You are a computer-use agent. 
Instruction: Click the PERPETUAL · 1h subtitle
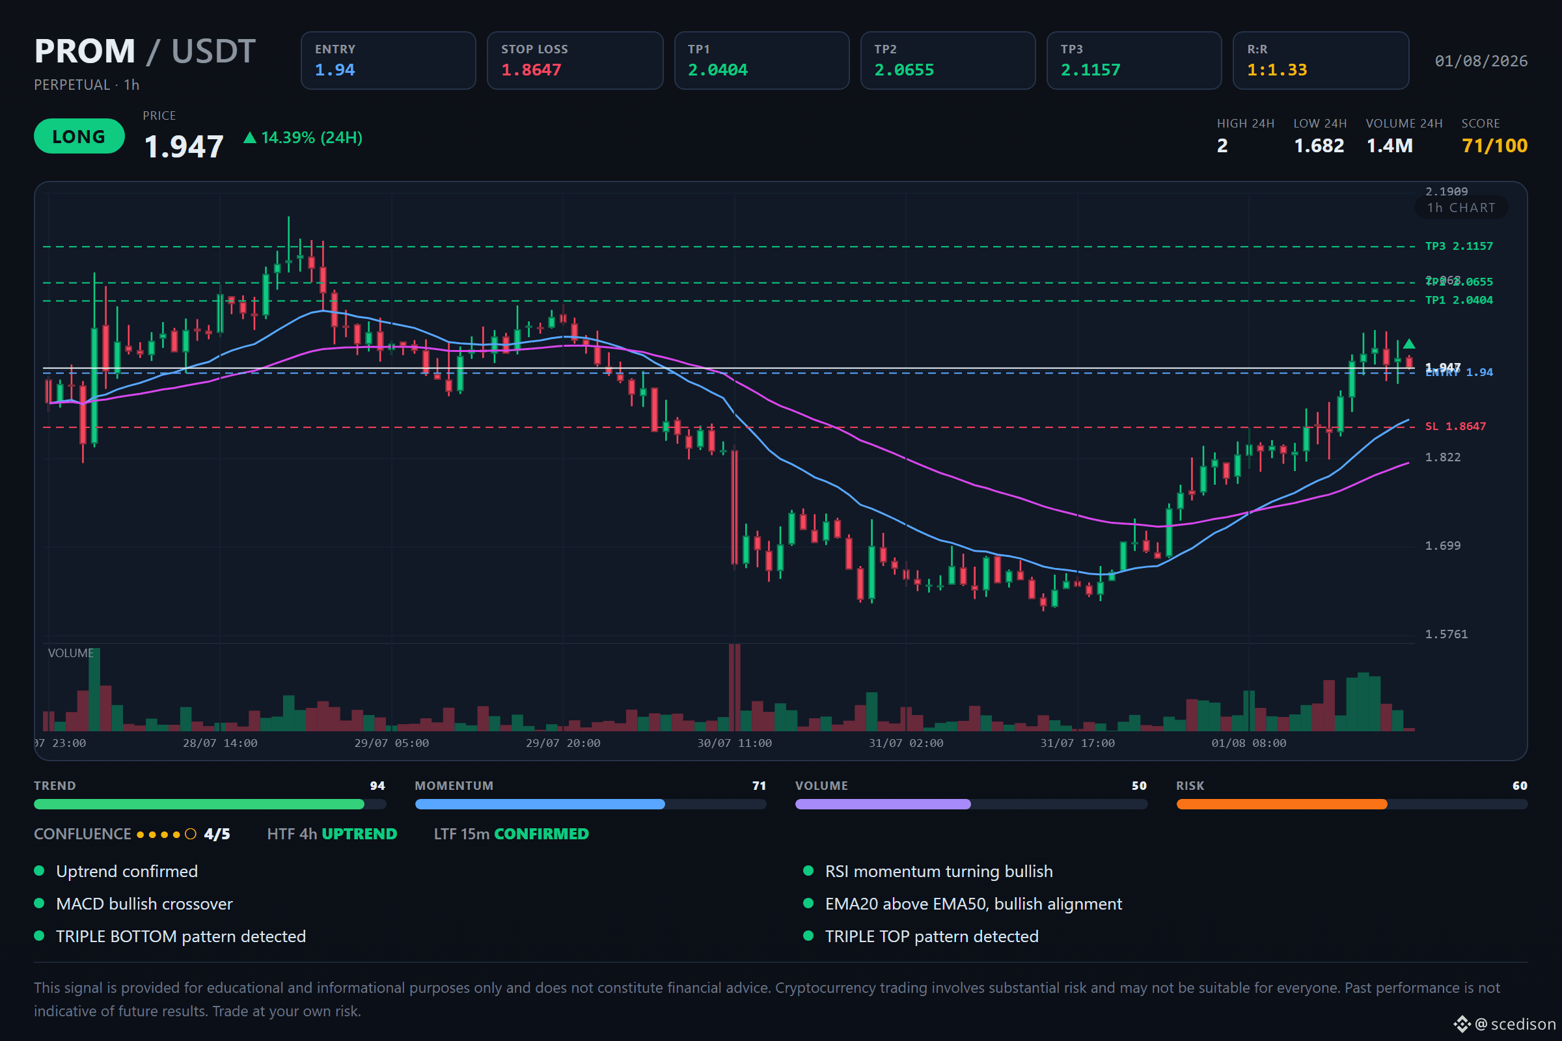point(87,85)
